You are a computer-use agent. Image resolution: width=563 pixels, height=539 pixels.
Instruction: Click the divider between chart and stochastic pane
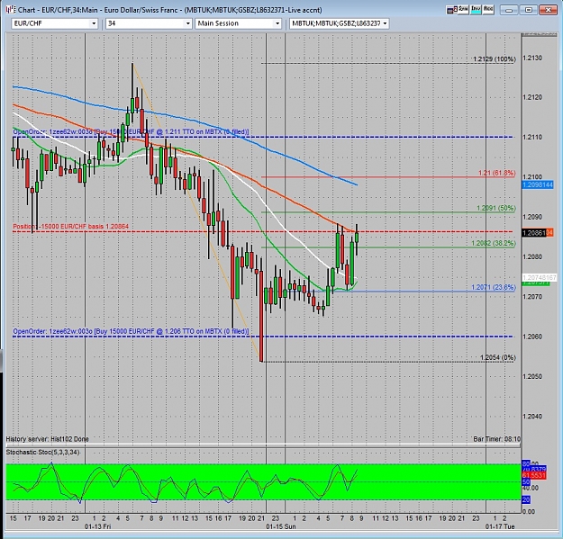pos(263,445)
